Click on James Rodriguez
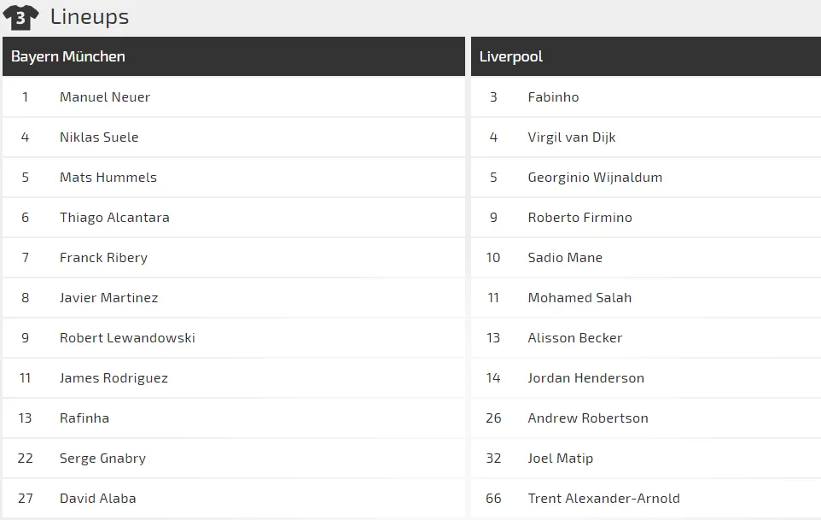Viewport: 821px width, 520px height. coord(114,378)
